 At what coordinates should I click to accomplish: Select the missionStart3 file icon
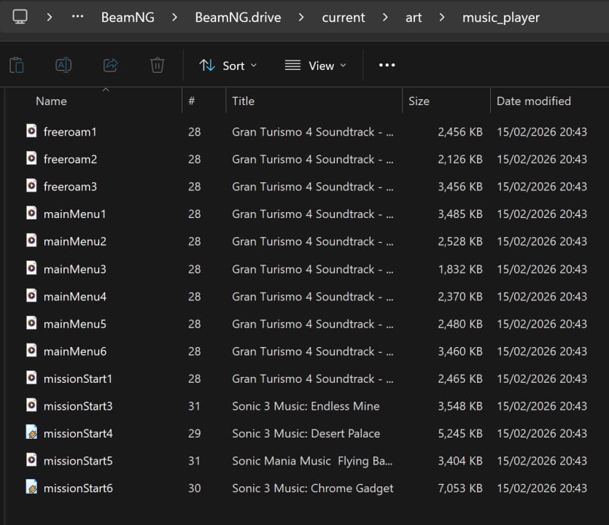pos(31,405)
